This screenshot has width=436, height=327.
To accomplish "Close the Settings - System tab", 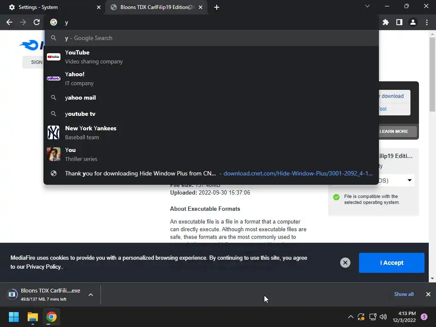I will (98, 7).
